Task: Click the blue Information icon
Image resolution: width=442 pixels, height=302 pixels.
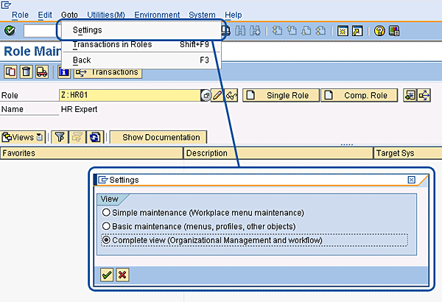Action: point(64,72)
